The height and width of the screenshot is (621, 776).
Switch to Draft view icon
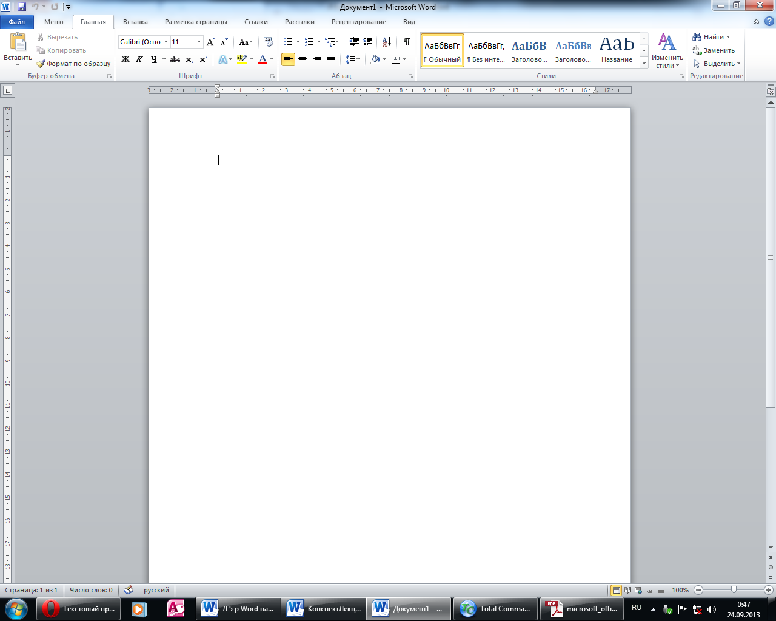(660, 590)
